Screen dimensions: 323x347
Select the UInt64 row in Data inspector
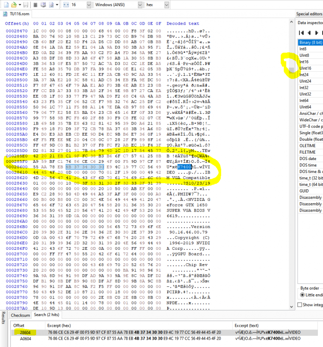point(310,107)
